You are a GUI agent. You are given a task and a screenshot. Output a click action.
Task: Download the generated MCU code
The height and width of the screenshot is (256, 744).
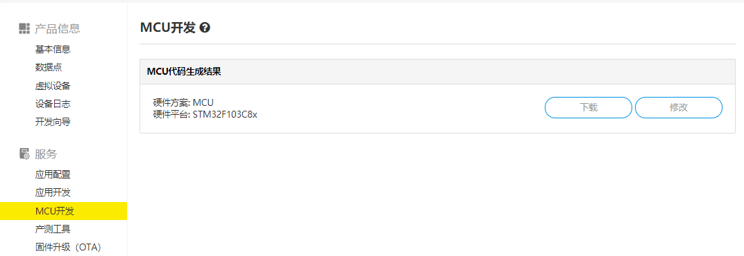(589, 107)
